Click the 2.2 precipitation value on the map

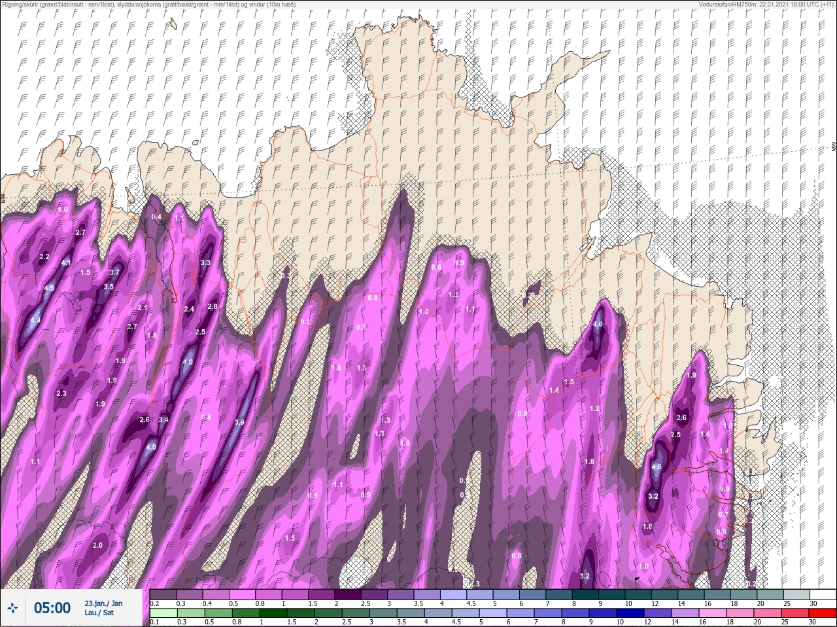(x=44, y=257)
